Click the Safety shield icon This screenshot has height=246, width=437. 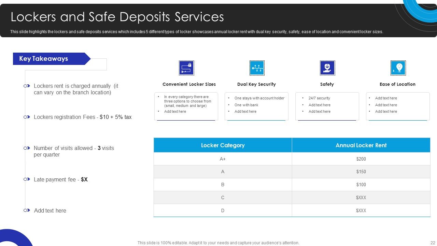[327, 68]
